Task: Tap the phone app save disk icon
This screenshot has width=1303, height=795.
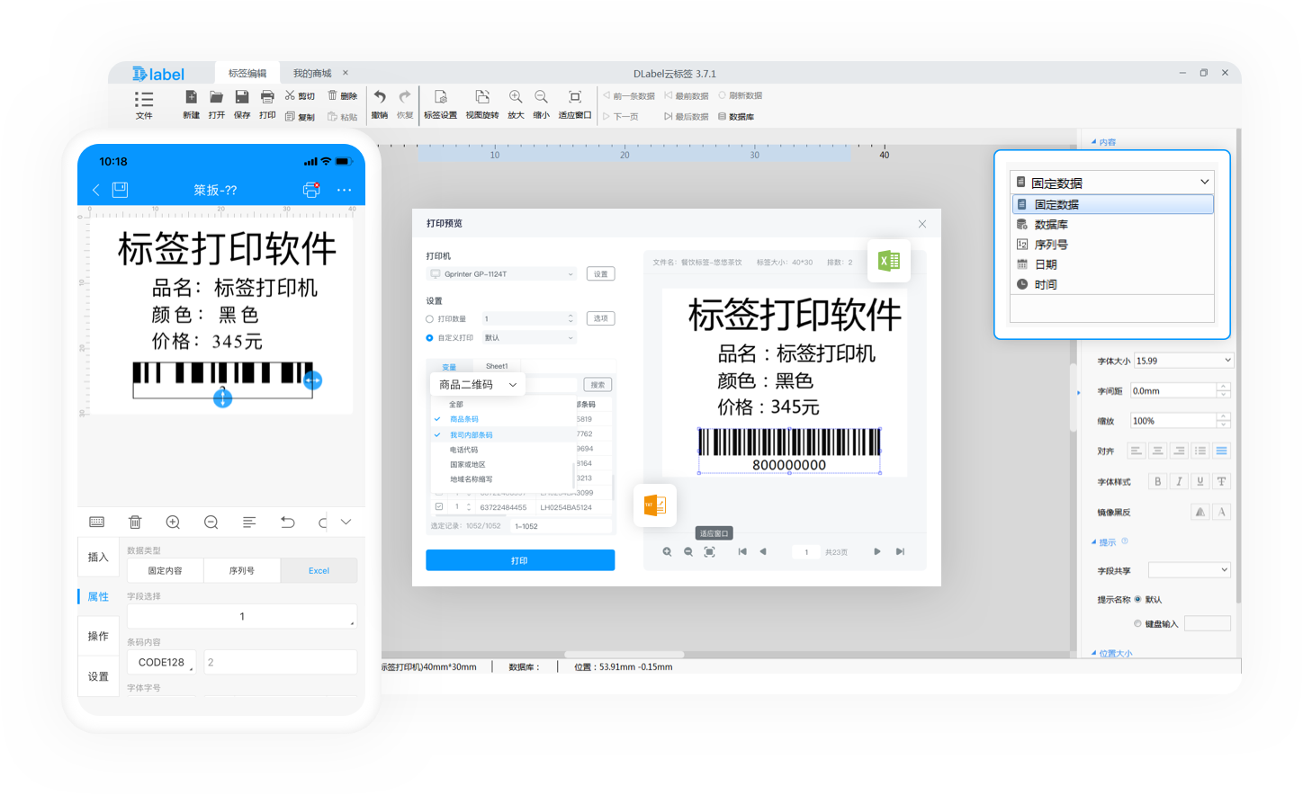Action: pyautogui.click(x=120, y=189)
